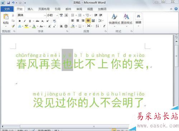The image size is (179, 131).
Task: Open line spacing dropdown
Action: coord(101,21)
